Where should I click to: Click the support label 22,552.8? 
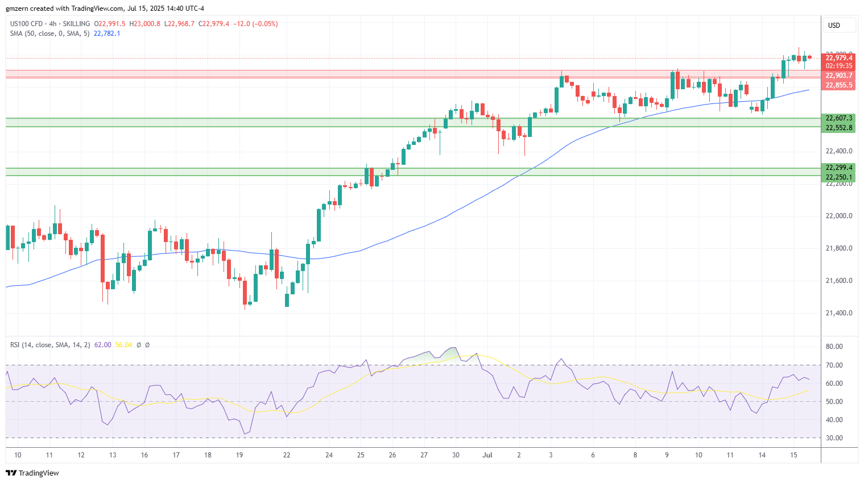click(x=839, y=128)
